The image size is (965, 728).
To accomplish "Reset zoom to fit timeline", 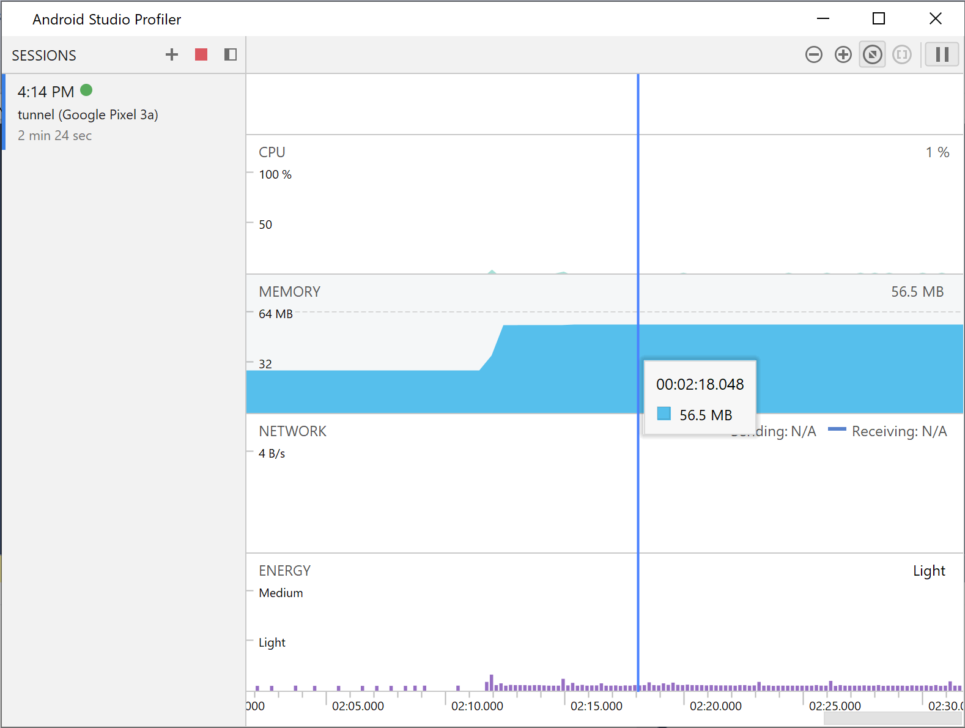I will 872,55.
